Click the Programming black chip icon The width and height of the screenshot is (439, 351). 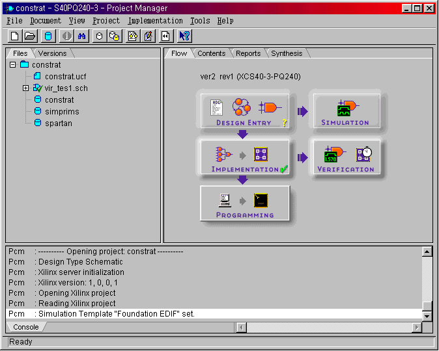click(261, 200)
